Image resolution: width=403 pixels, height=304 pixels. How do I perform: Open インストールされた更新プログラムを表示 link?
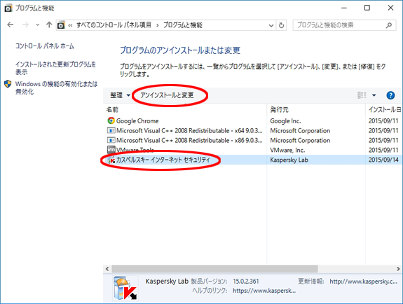[55, 68]
